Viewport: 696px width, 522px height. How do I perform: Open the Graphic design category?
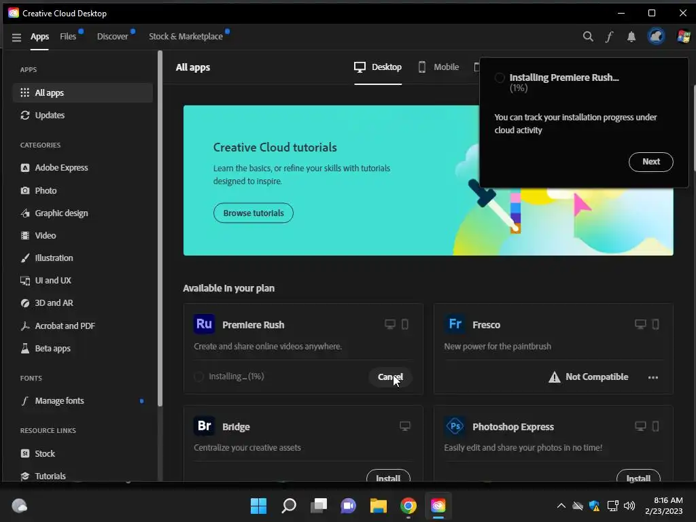[82, 213]
